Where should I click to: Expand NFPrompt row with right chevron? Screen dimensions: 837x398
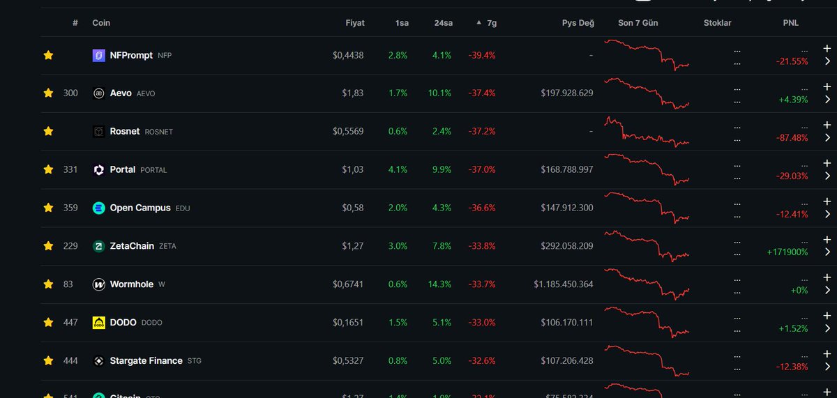827,61
